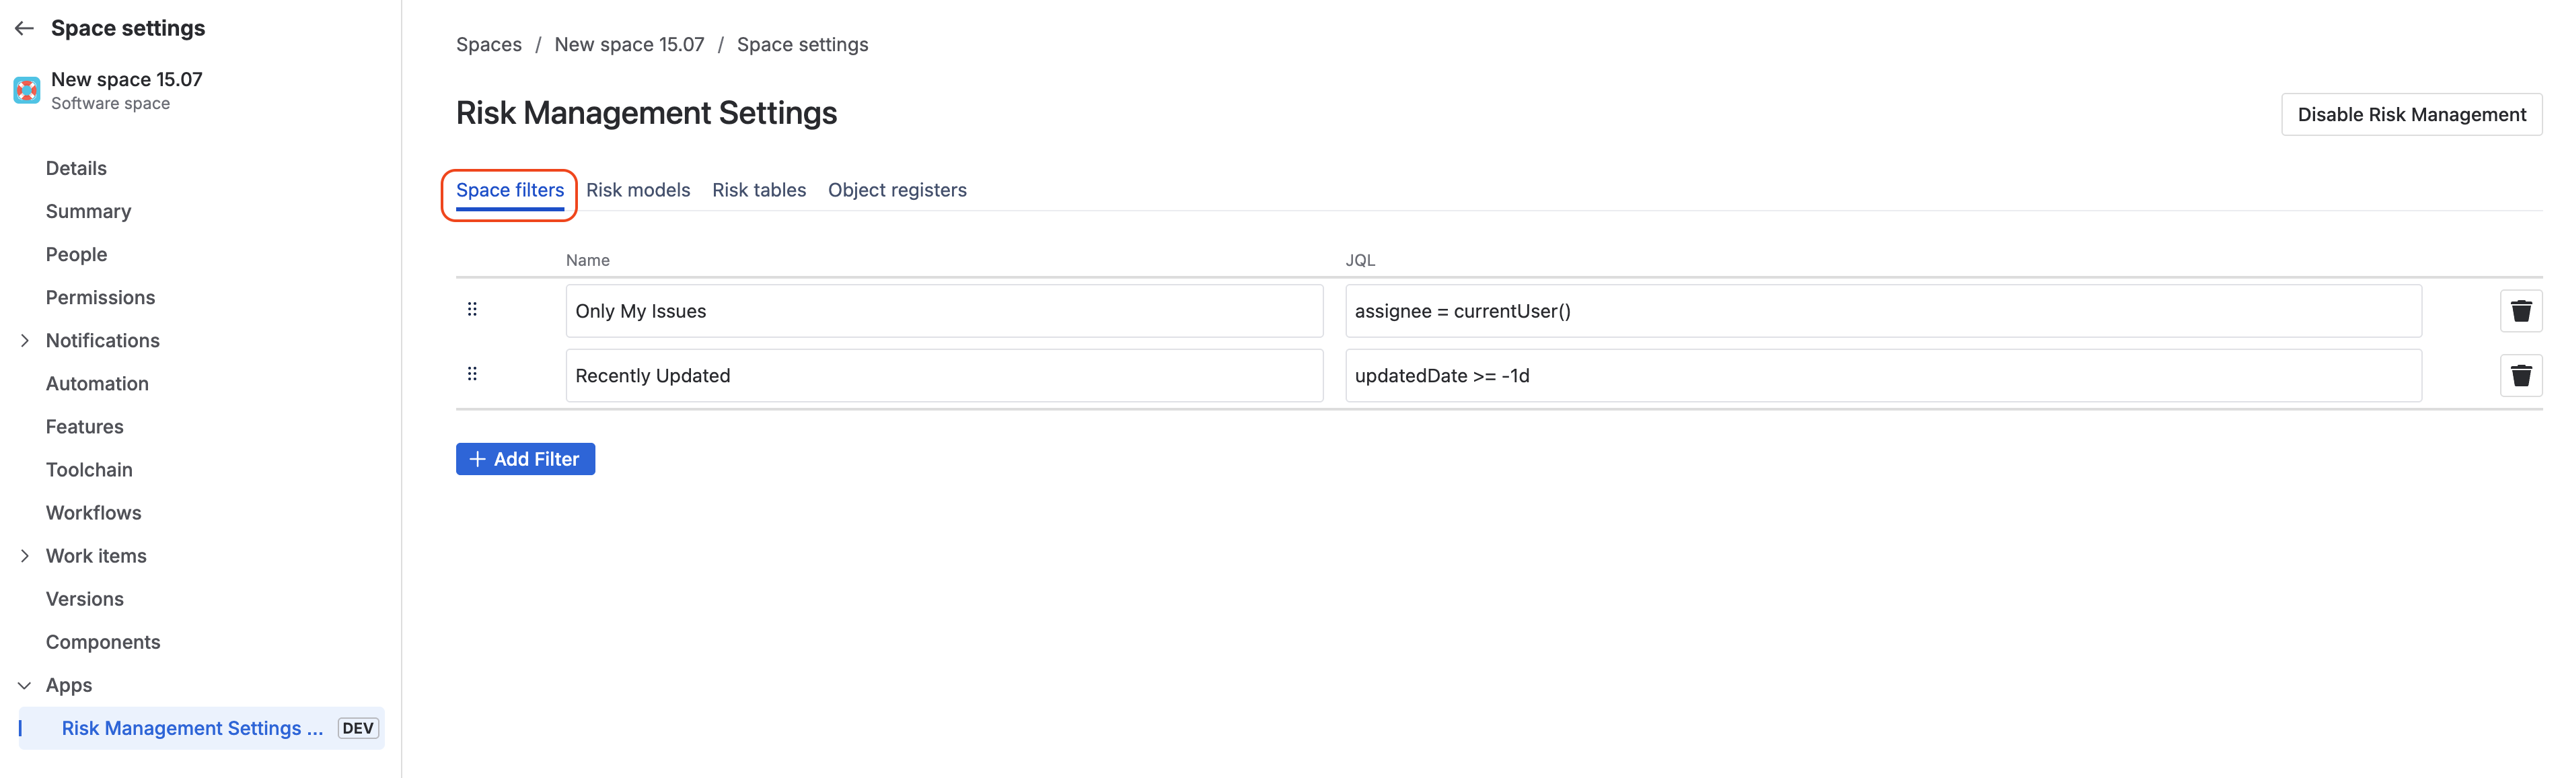Image resolution: width=2562 pixels, height=778 pixels.
Task: Switch to the Risk models tab
Action: pos(638,190)
